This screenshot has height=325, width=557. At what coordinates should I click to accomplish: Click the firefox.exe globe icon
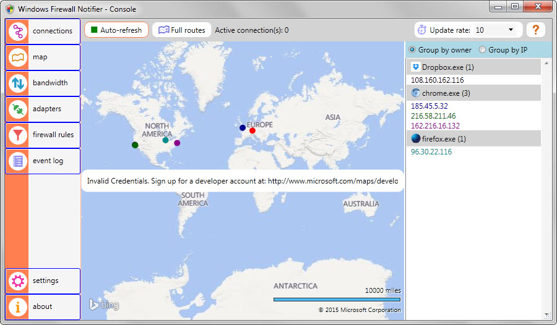[416, 138]
